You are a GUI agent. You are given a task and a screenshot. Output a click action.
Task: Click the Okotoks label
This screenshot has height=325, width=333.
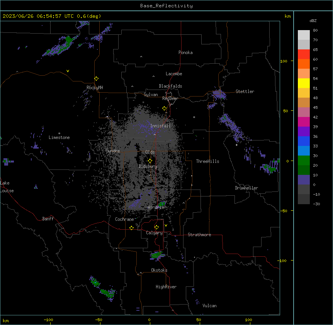[159, 270]
